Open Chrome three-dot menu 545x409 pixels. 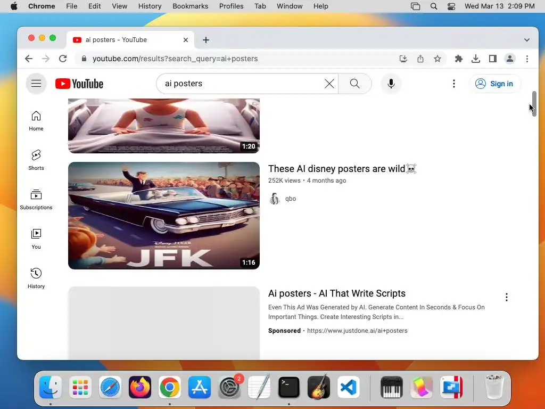coord(527,59)
